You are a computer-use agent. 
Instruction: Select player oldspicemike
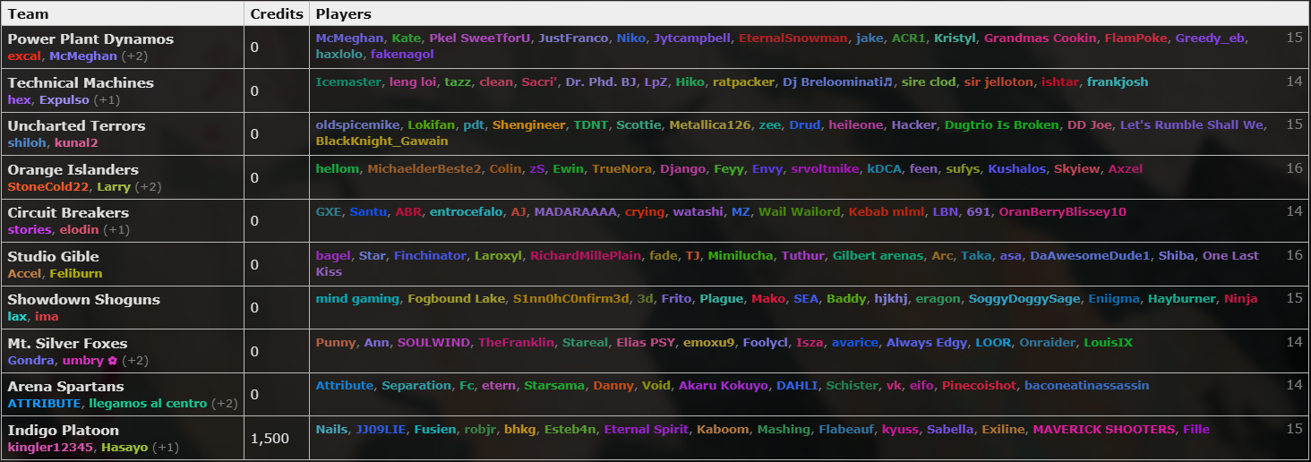[357, 124]
